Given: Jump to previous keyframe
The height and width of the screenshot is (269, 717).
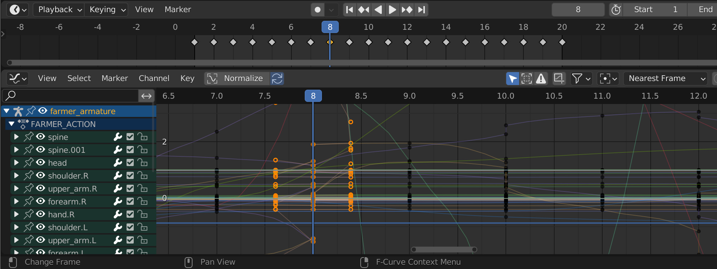Looking at the screenshot, I should (364, 10).
